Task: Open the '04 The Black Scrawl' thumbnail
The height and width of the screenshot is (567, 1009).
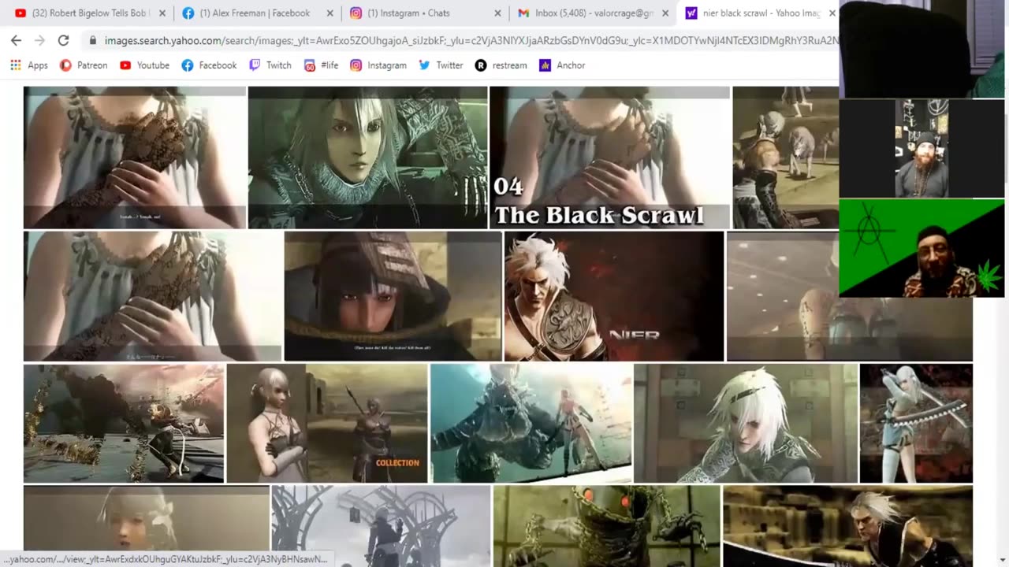Action: [x=609, y=157]
